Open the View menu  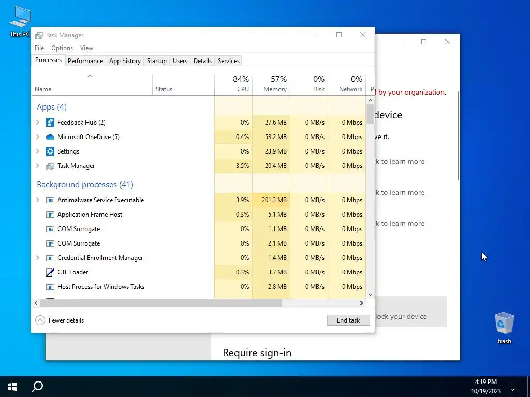tap(86, 48)
